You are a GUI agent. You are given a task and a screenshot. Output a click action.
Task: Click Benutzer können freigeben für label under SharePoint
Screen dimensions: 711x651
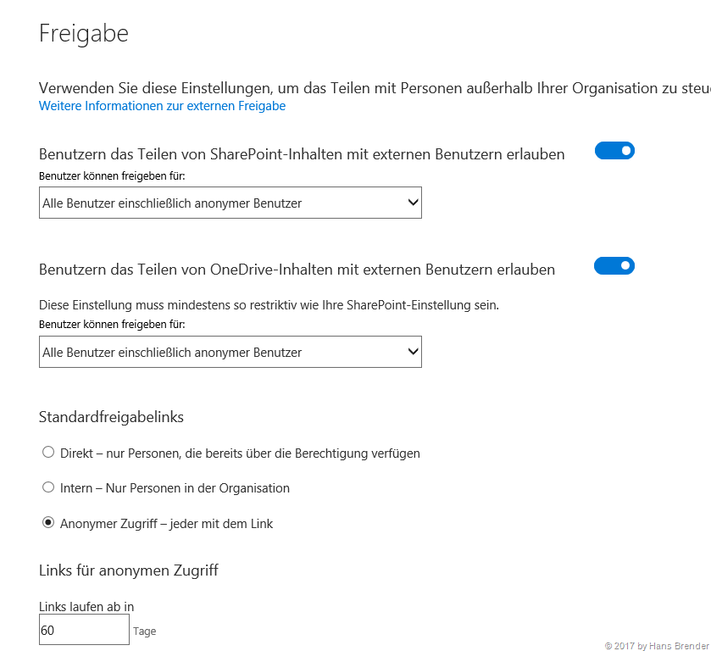[112, 176]
